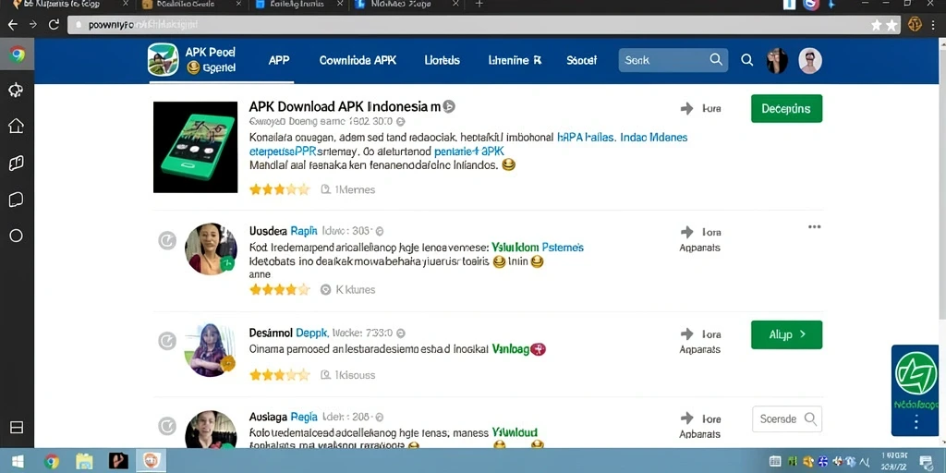This screenshot has width=946, height=473.
Task: Click the magnifier inside the search field
Action: [x=716, y=59]
